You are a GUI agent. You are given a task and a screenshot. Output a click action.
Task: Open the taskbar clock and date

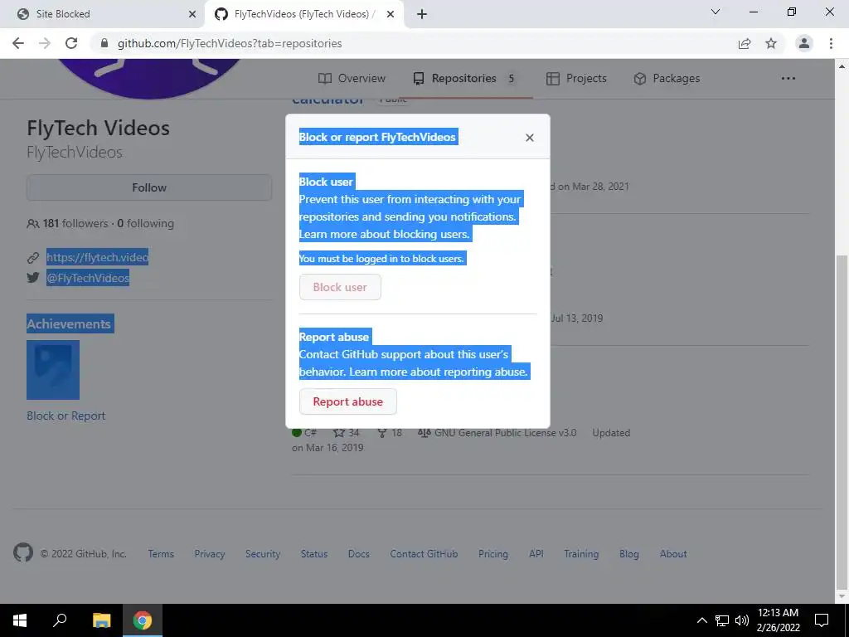tap(778, 620)
